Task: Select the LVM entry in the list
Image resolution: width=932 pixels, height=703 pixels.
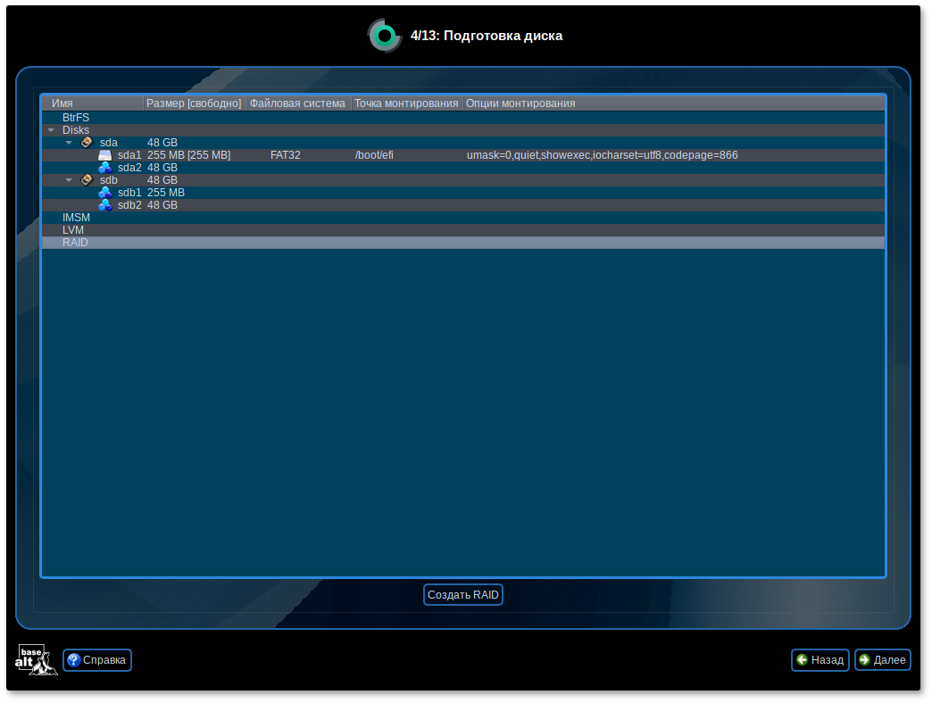Action: coord(73,230)
